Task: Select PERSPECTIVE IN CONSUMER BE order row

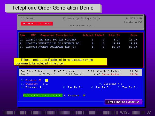Action: point(59,43)
